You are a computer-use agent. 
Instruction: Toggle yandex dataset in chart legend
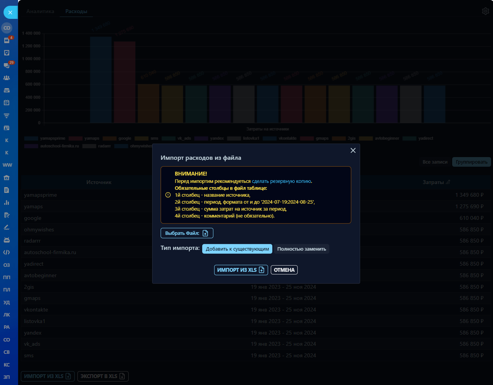(209, 138)
